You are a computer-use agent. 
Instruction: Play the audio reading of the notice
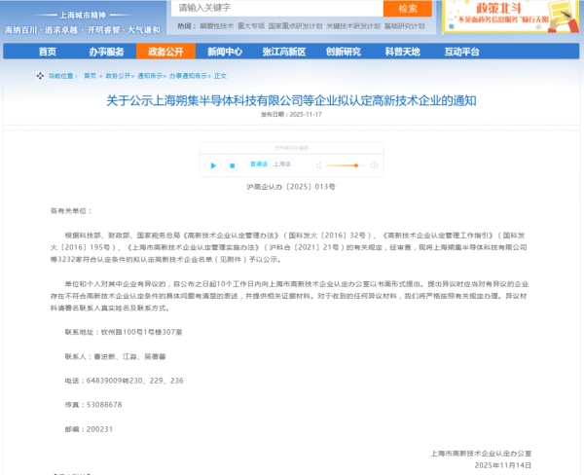pyautogui.click(x=213, y=165)
